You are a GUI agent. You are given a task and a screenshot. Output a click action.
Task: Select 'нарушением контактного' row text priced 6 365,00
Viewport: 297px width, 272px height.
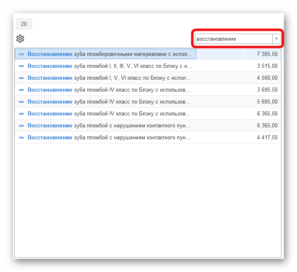pyautogui.click(x=109, y=126)
